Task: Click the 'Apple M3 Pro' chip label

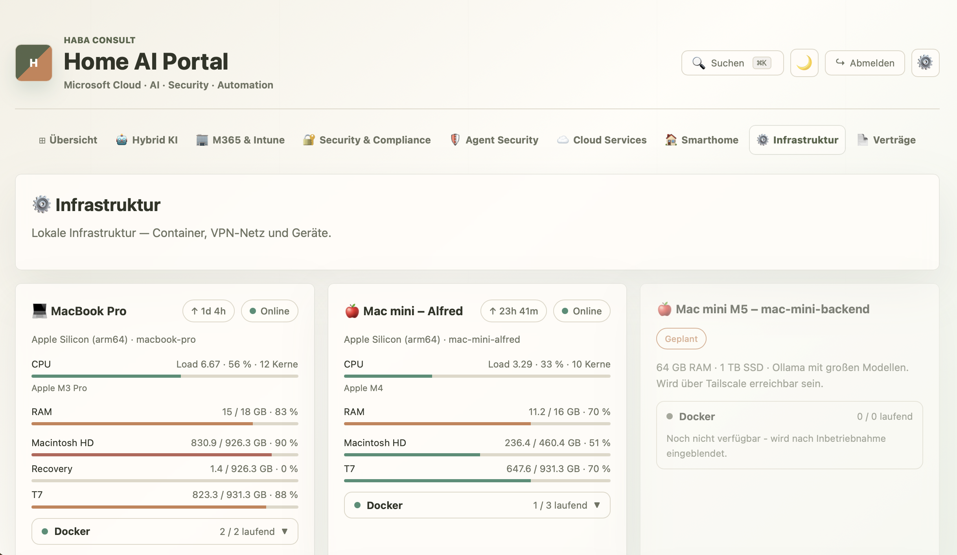Action: click(x=59, y=388)
